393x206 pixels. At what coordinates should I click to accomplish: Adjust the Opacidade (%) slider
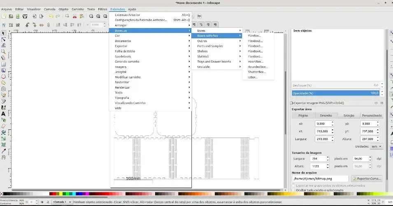pos(336,93)
